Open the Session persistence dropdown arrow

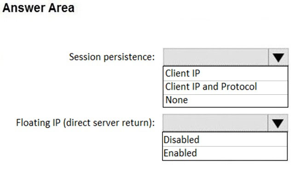(278, 57)
